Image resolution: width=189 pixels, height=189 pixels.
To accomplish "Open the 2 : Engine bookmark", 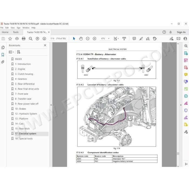I will [20, 69].
